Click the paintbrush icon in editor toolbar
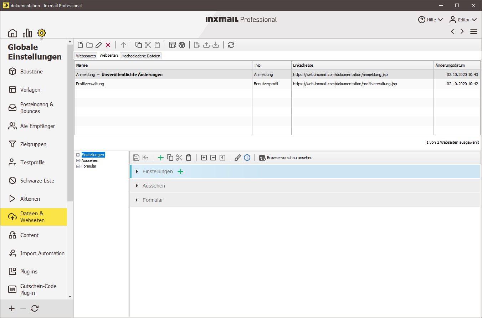Screen dimensions: 482x318 tap(238, 158)
